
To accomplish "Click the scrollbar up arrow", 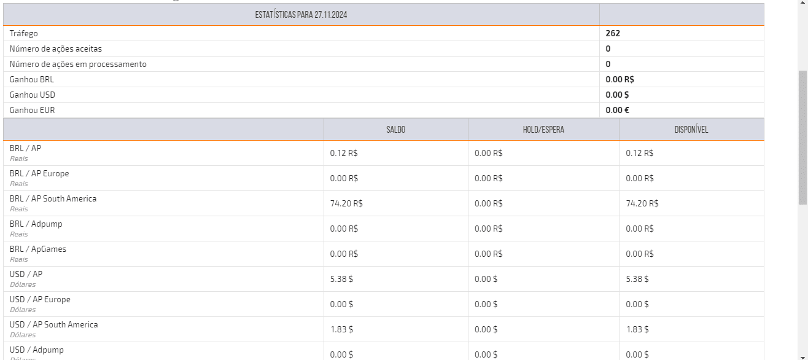I will pos(802,3).
